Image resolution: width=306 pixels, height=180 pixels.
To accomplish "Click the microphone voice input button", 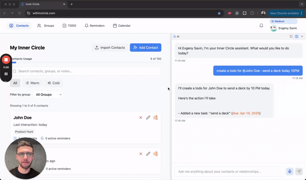I will pyautogui.click(x=290, y=171).
